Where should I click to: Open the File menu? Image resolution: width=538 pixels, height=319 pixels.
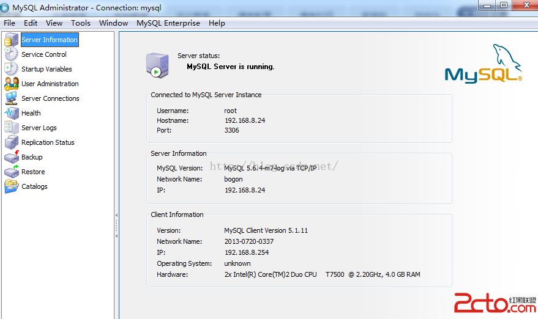click(9, 23)
